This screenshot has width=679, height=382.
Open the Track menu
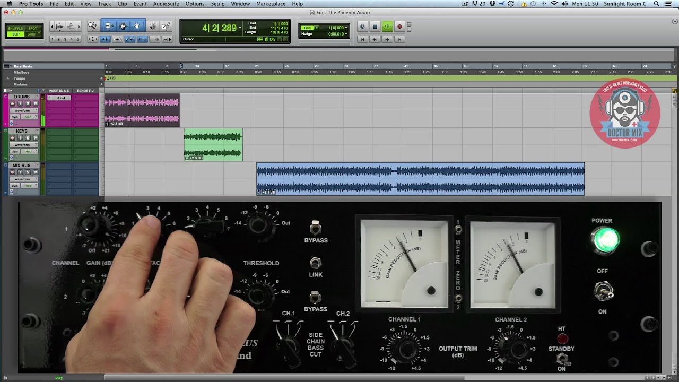pyautogui.click(x=105, y=4)
